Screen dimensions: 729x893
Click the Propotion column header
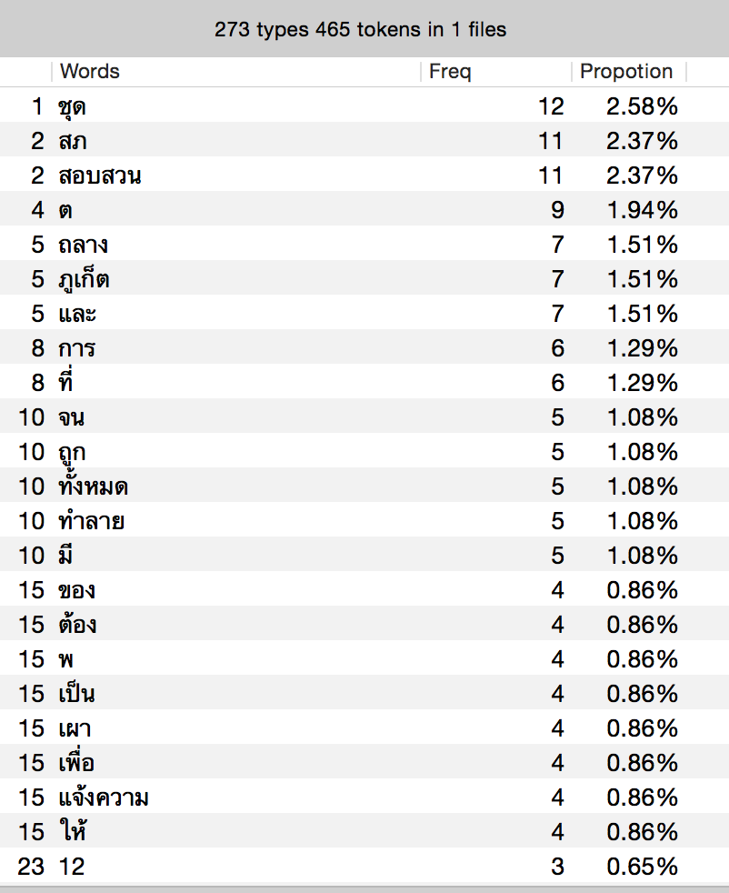(x=626, y=72)
